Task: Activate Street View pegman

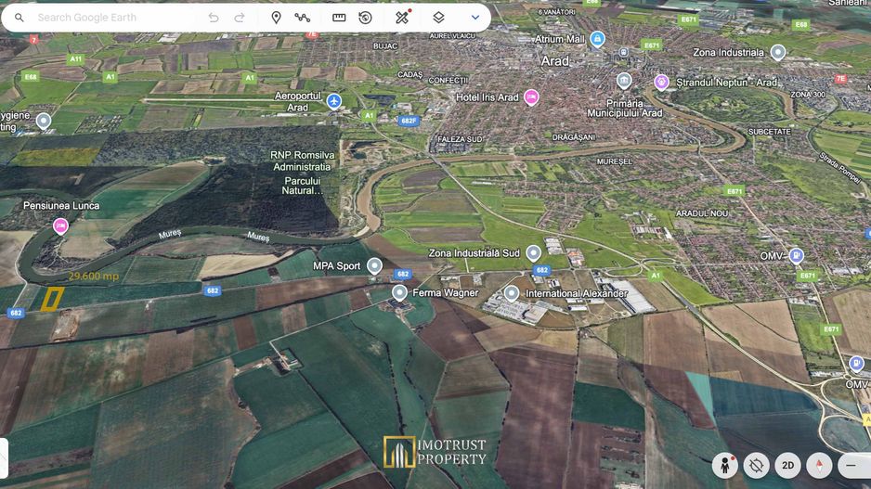Action: tap(724, 465)
